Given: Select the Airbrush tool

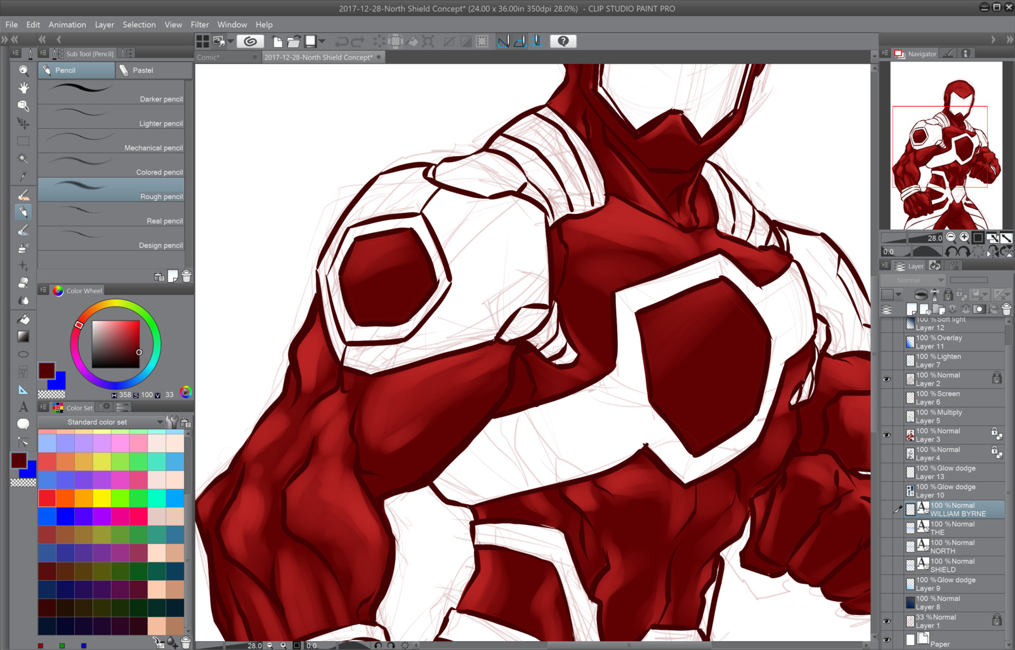Looking at the screenshot, I should pos(23,248).
